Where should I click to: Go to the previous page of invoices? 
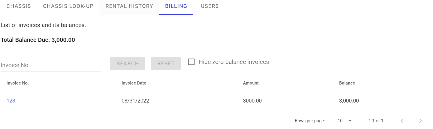402,121
